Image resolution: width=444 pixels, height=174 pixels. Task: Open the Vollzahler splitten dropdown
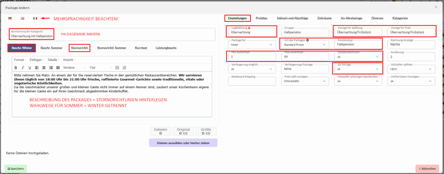point(411,69)
